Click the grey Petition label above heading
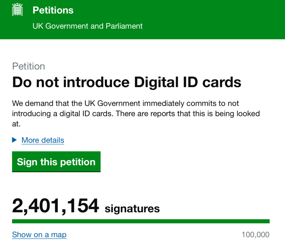285x245 pixels. 29,66
